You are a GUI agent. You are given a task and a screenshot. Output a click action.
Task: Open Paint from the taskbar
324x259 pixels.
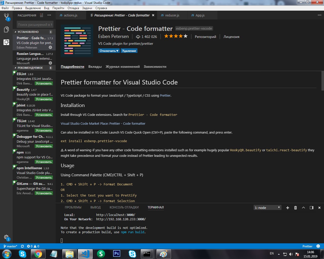click(x=164, y=254)
